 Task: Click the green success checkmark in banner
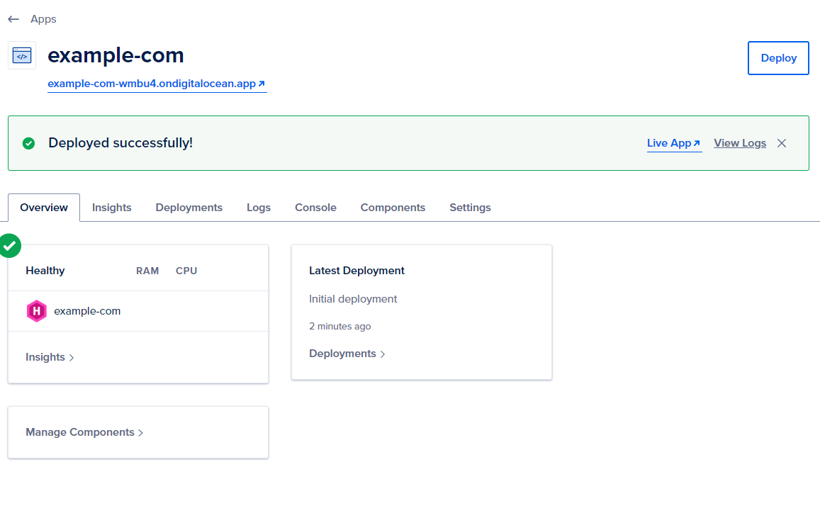coord(28,143)
